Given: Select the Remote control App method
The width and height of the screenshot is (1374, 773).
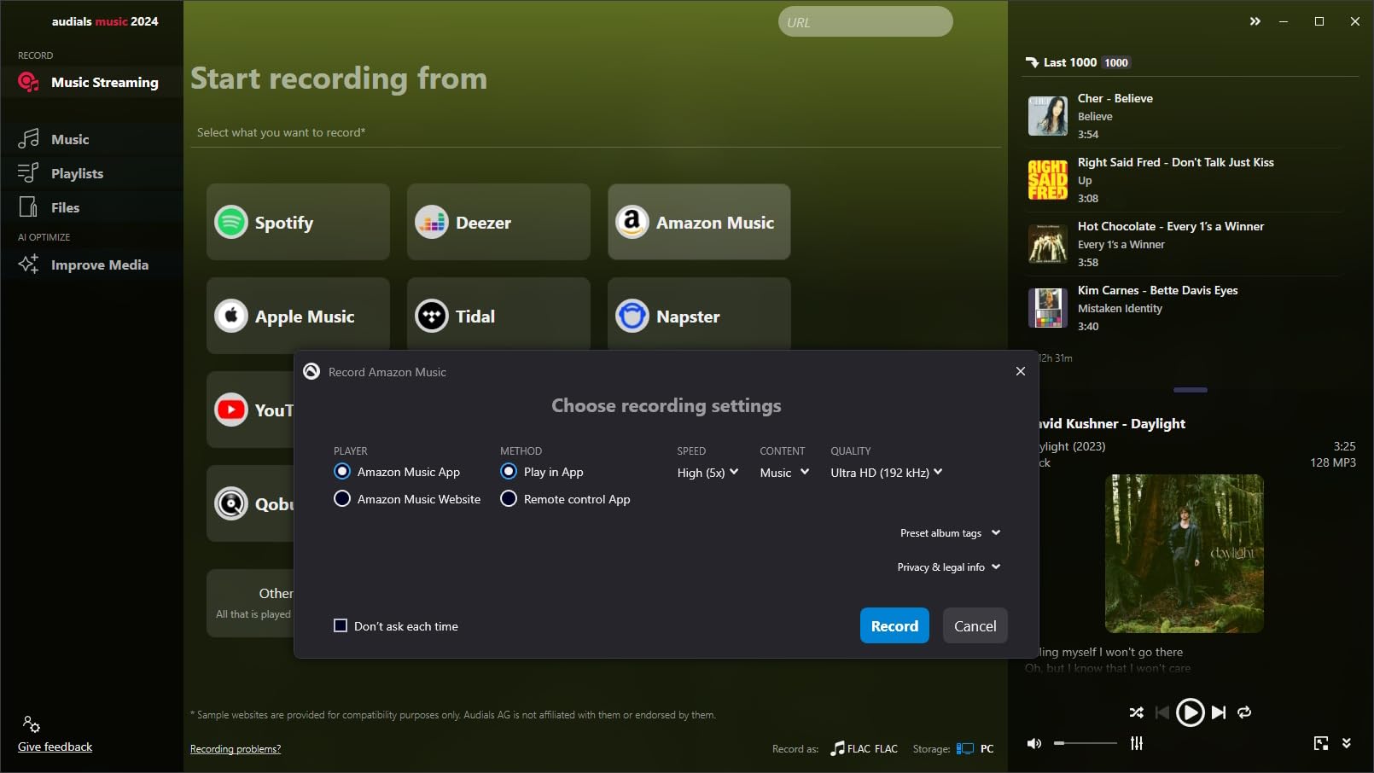Looking at the screenshot, I should click(x=565, y=499).
